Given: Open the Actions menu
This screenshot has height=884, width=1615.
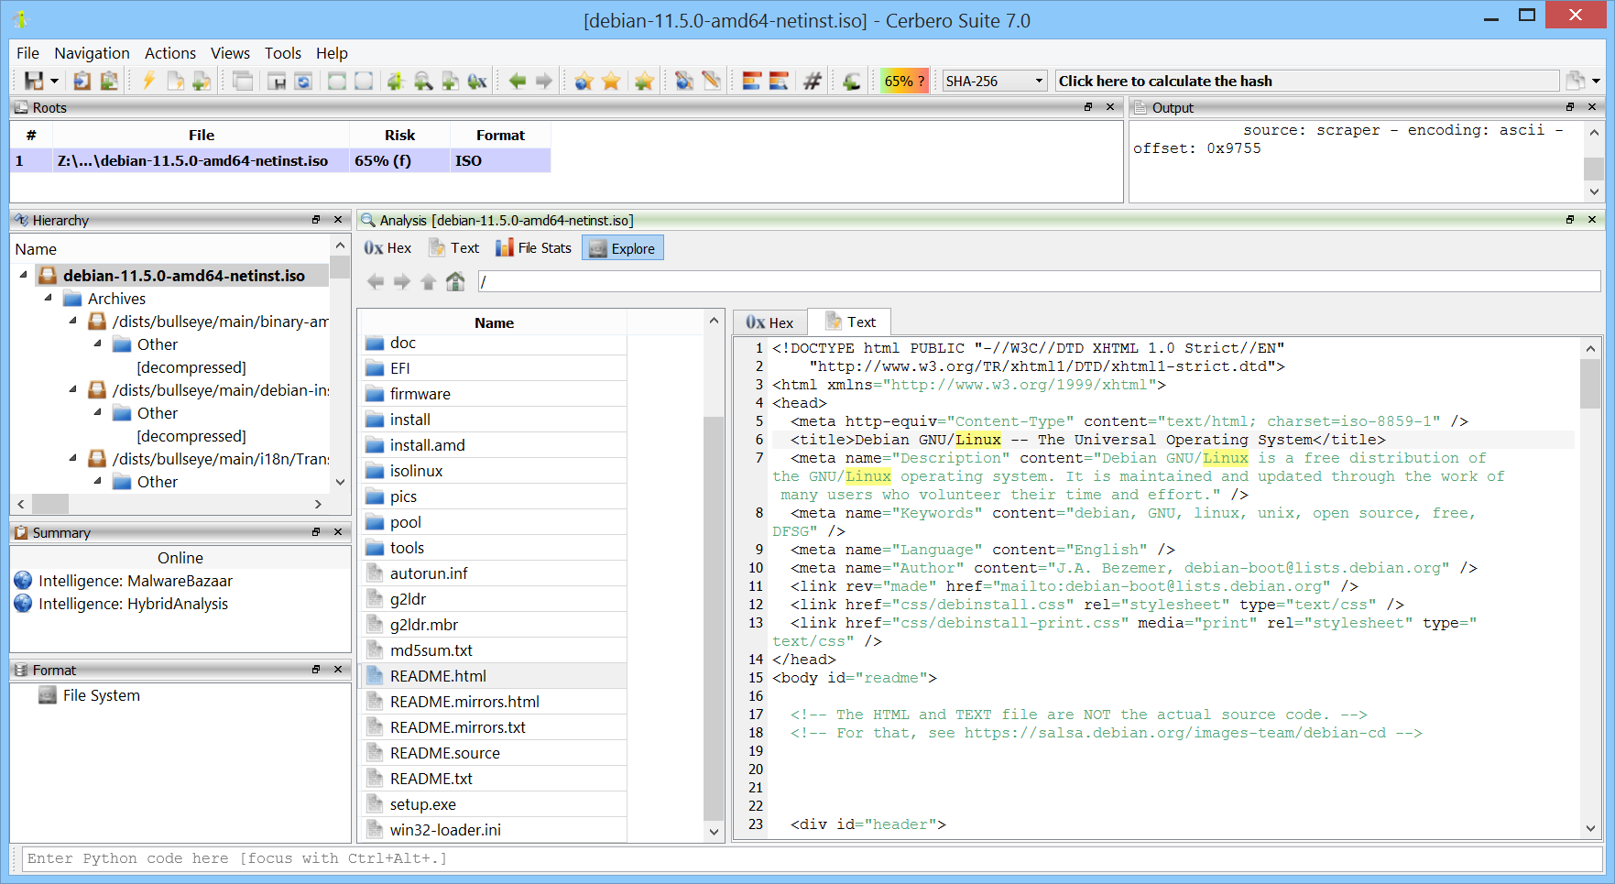Looking at the screenshot, I should coord(170,53).
